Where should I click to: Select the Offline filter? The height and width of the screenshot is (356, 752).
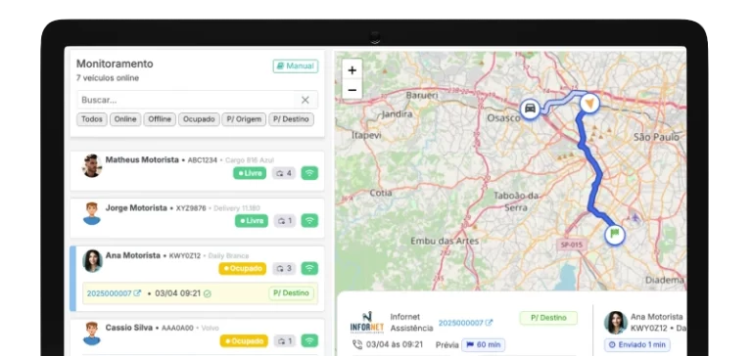tap(160, 119)
